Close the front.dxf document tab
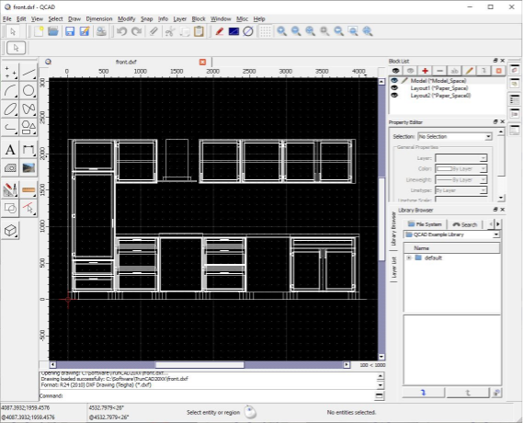This screenshot has width=523, height=423. [x=202, y=62]
